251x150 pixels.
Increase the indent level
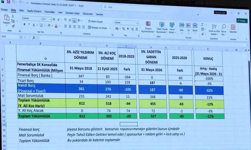tap(83, 27)
